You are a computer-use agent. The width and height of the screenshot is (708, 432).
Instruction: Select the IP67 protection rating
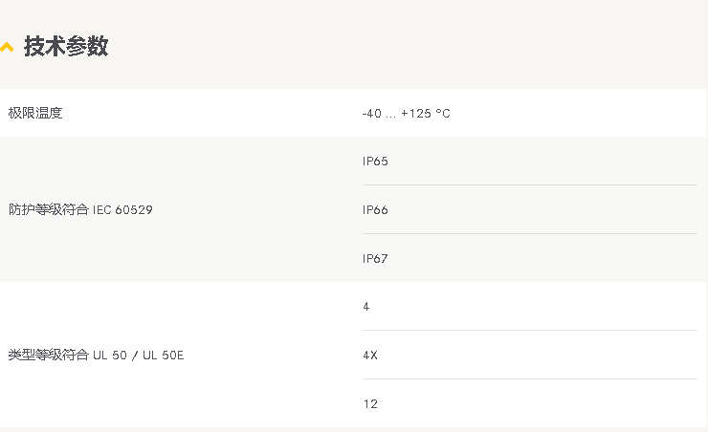tap(375, 259)
